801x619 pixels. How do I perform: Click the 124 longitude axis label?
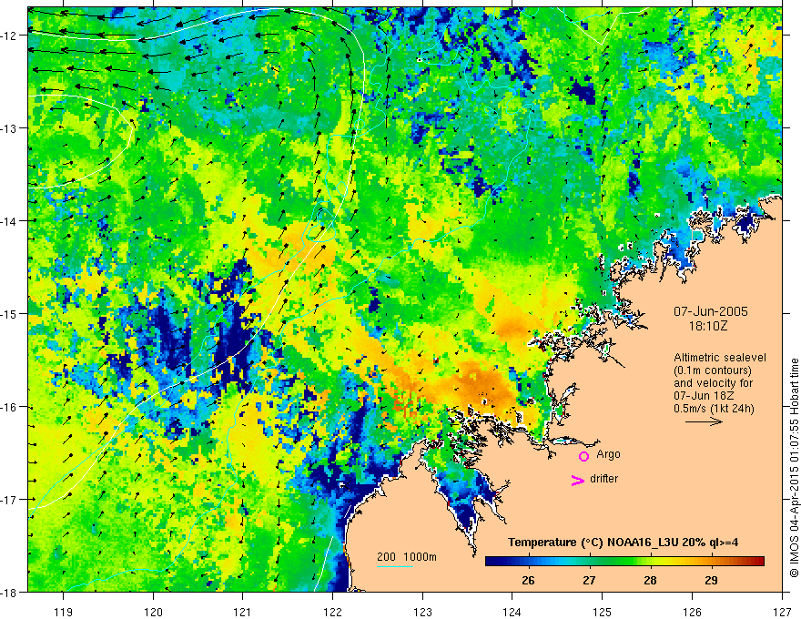(x=512, y=612)
